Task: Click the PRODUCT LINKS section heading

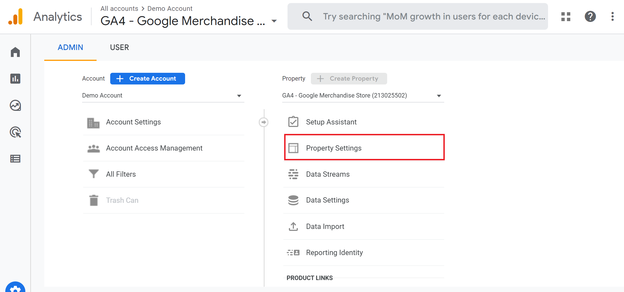Action: click(310, 278)
